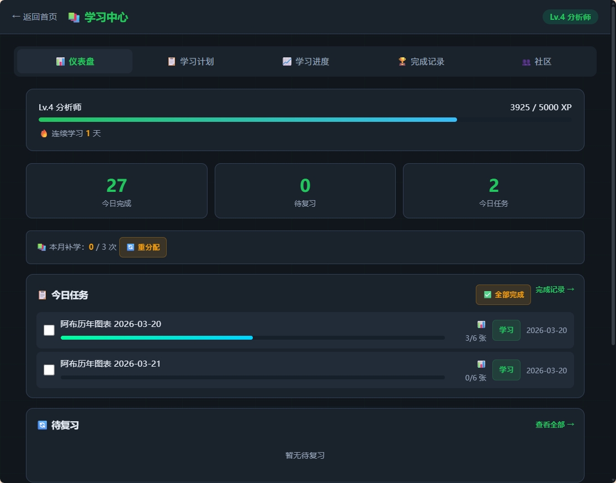This screenshot has height=483, width=616.
Task: Return home via 返回首页 link
Action: [x=34, y=17]
